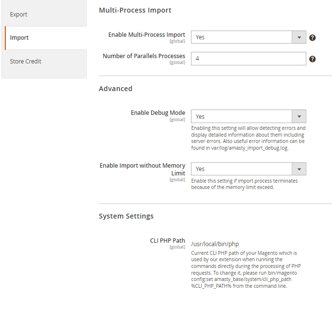
Task: Click the Enable Multi-Process Import label
Action: [147, 35]
